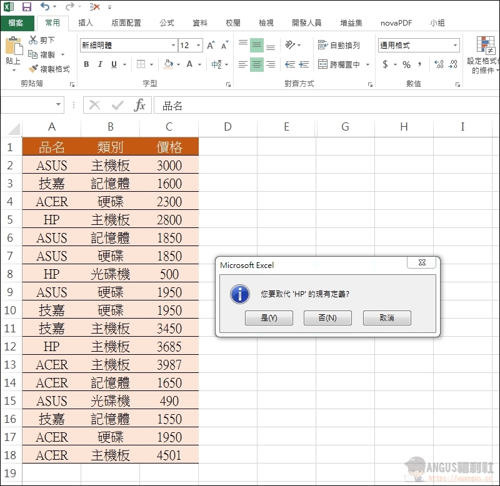Viewport: 500px width, 486px height.
Task: Toggle Bold formatting
Action: tap(86, 64)
